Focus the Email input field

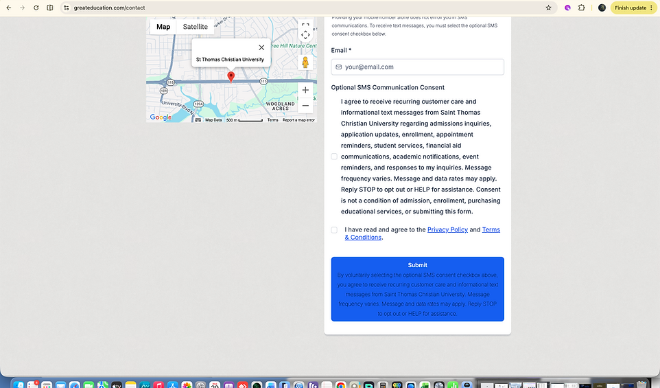417,67
